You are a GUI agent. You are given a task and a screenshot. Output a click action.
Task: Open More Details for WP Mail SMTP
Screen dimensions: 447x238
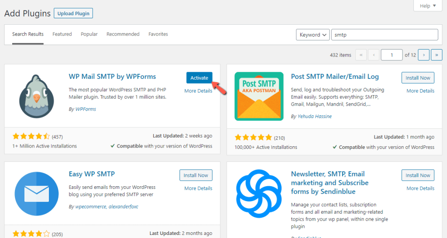click(x=198, y=91)
